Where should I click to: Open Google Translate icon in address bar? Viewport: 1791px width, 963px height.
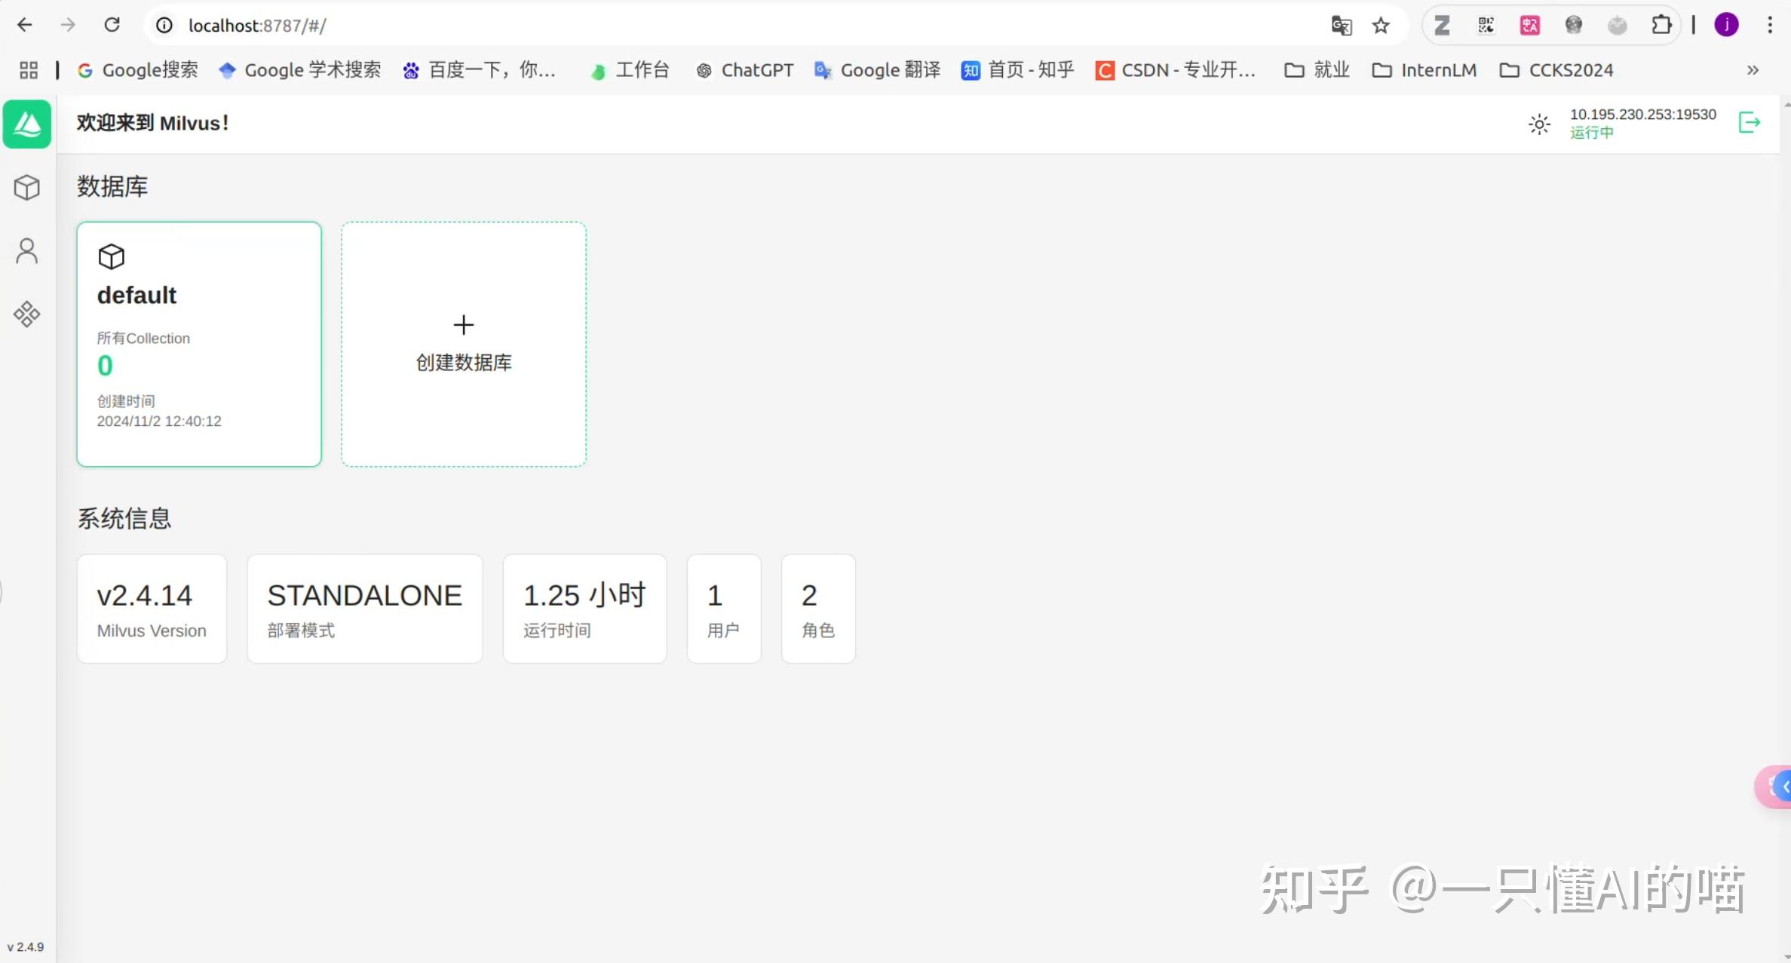(x=1340, y=25)
